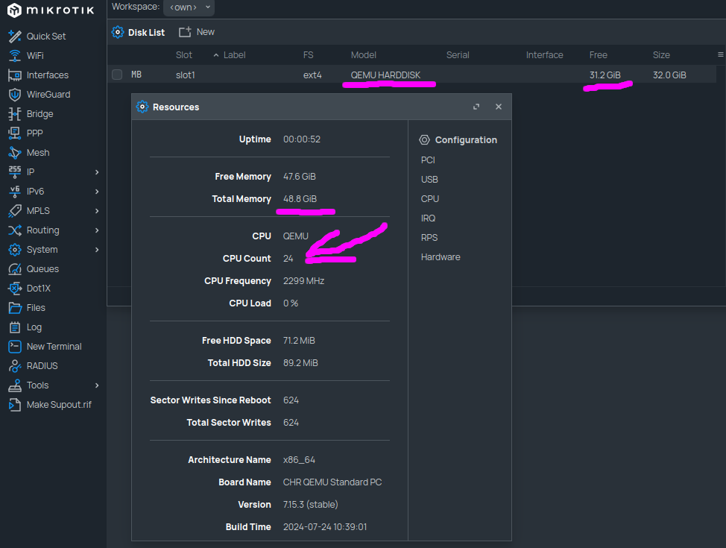Click the New button in Disk List
726x548 pixels.
pyautogui.click(x=197, y=32)
